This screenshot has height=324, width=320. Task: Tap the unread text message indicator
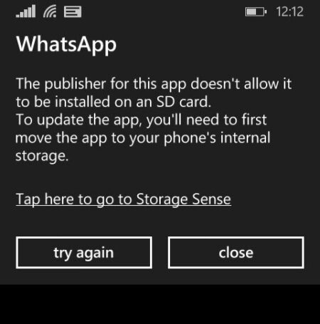pos(73,11)
